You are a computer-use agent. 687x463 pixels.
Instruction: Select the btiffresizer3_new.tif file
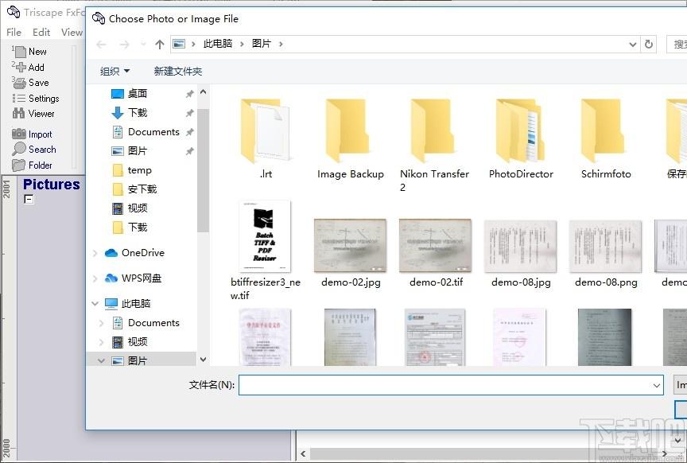[265, 251]
